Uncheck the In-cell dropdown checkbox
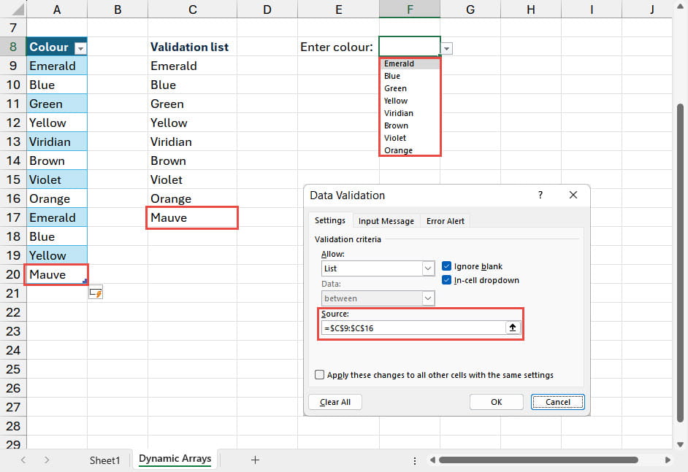The image size is (688, 472). pyautogui.click(x=447, y=280)
